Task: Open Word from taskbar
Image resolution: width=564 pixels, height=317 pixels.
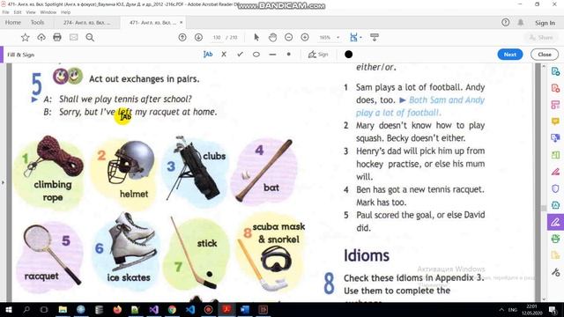Action: point(245,309)
